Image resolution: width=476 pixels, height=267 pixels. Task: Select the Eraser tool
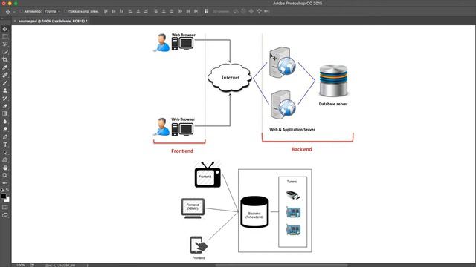click(5, 106)
